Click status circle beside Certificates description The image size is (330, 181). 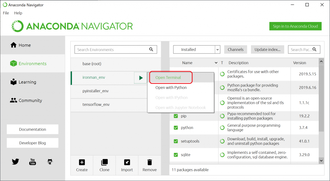coord(222,74)
